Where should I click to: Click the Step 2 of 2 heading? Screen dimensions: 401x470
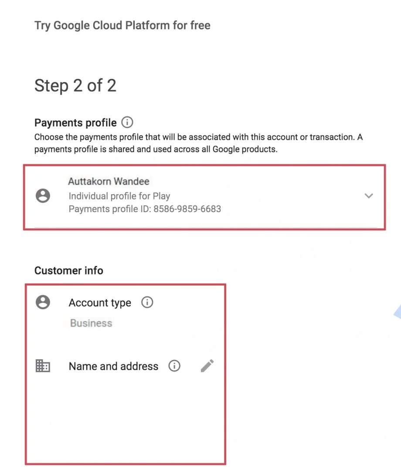pos(75,85)
